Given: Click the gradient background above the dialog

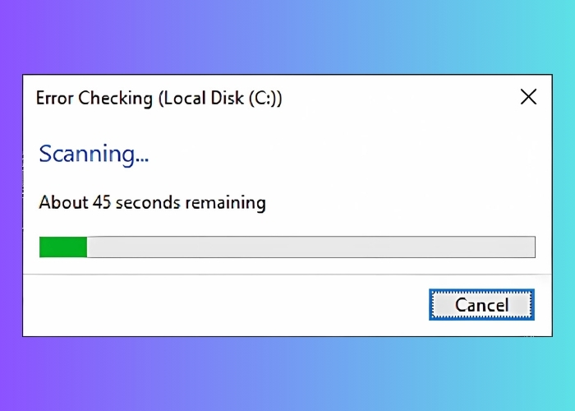Looking at the screenshot, I should pyautogui.click(x=287, y=37).
